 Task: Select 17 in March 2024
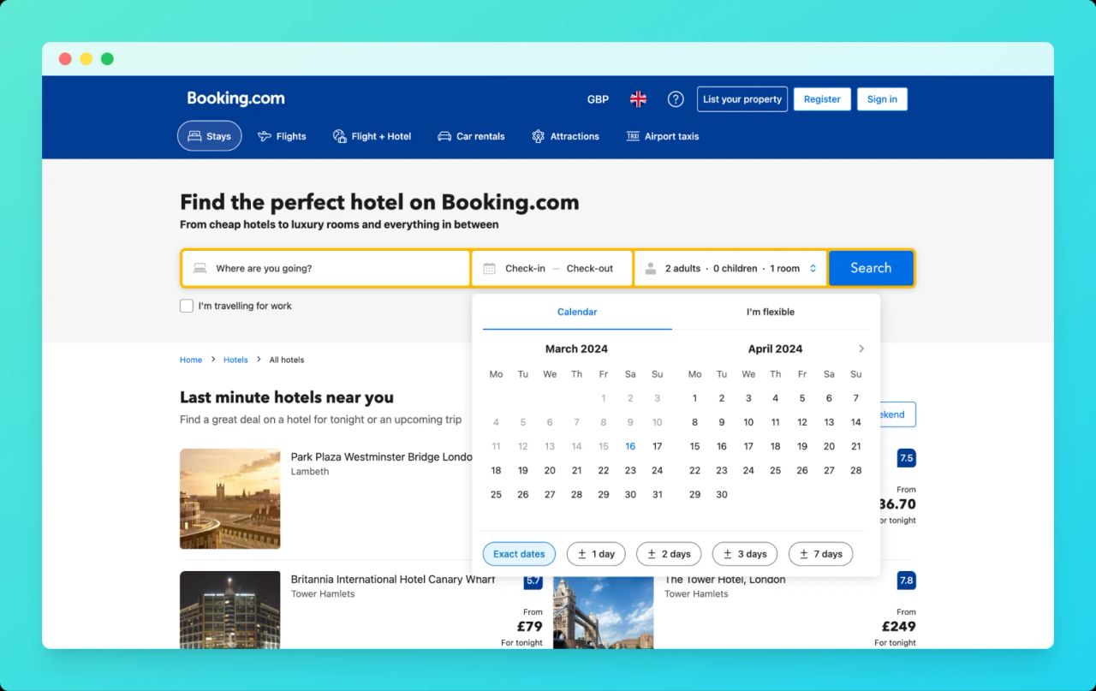[x=657, y=446]
